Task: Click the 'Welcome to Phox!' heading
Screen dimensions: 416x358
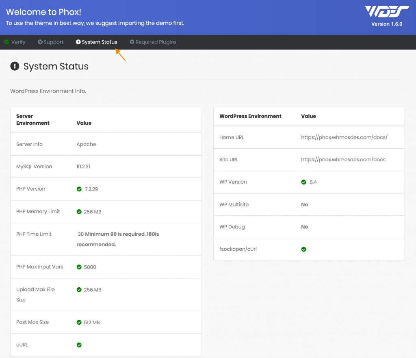Action: [43, 12]
